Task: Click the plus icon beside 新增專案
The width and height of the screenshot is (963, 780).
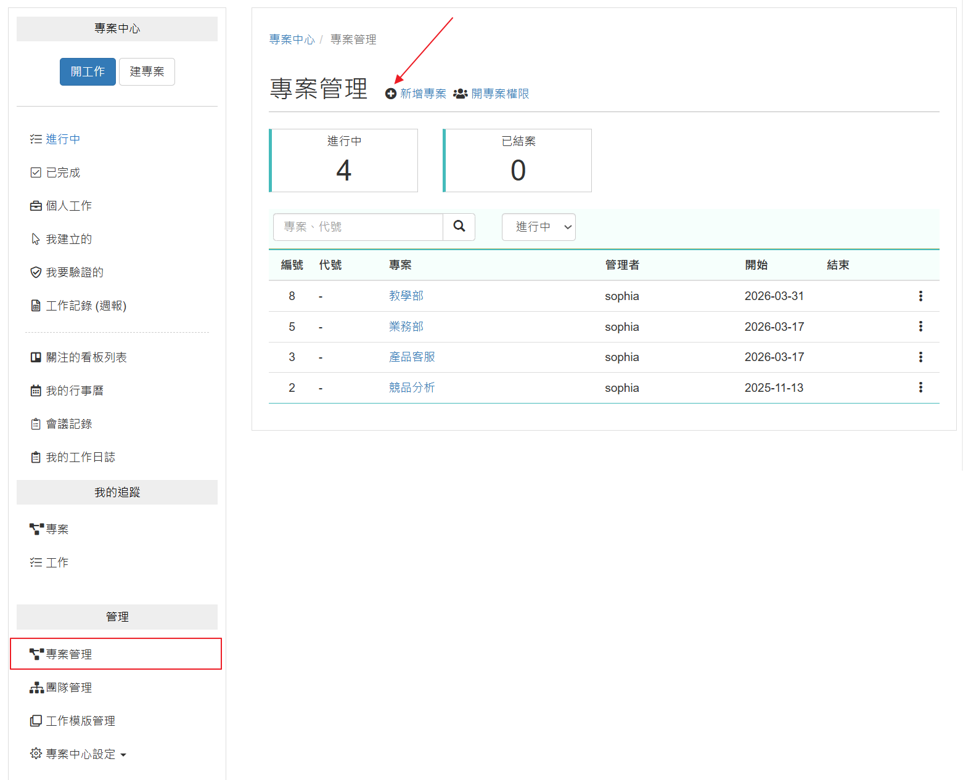Action: 391,94
